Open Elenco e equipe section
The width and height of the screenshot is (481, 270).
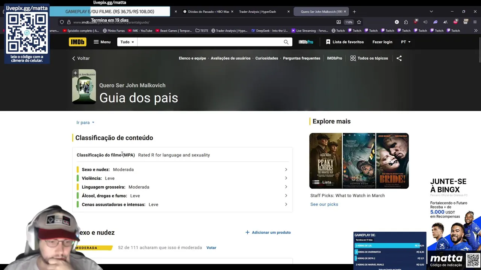pos(192,58)
